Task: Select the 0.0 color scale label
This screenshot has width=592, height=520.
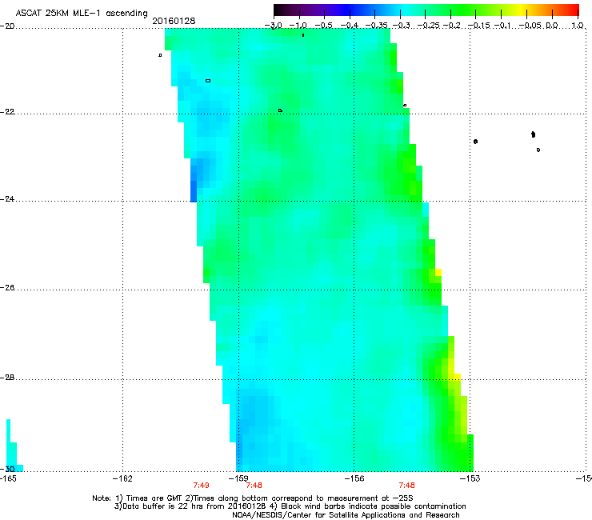Action: tap(552, 26)
